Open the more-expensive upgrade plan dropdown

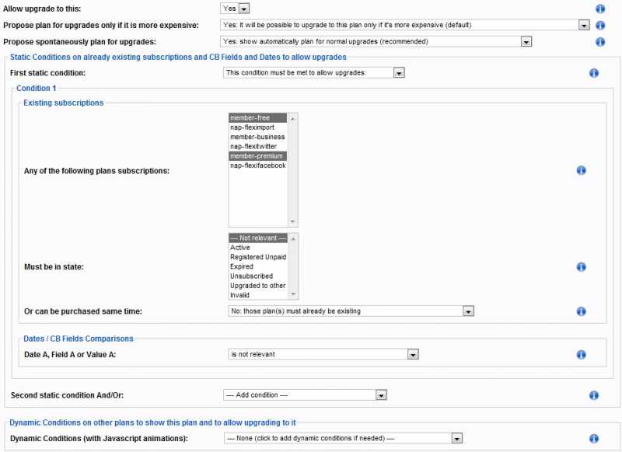coord(404,25)
